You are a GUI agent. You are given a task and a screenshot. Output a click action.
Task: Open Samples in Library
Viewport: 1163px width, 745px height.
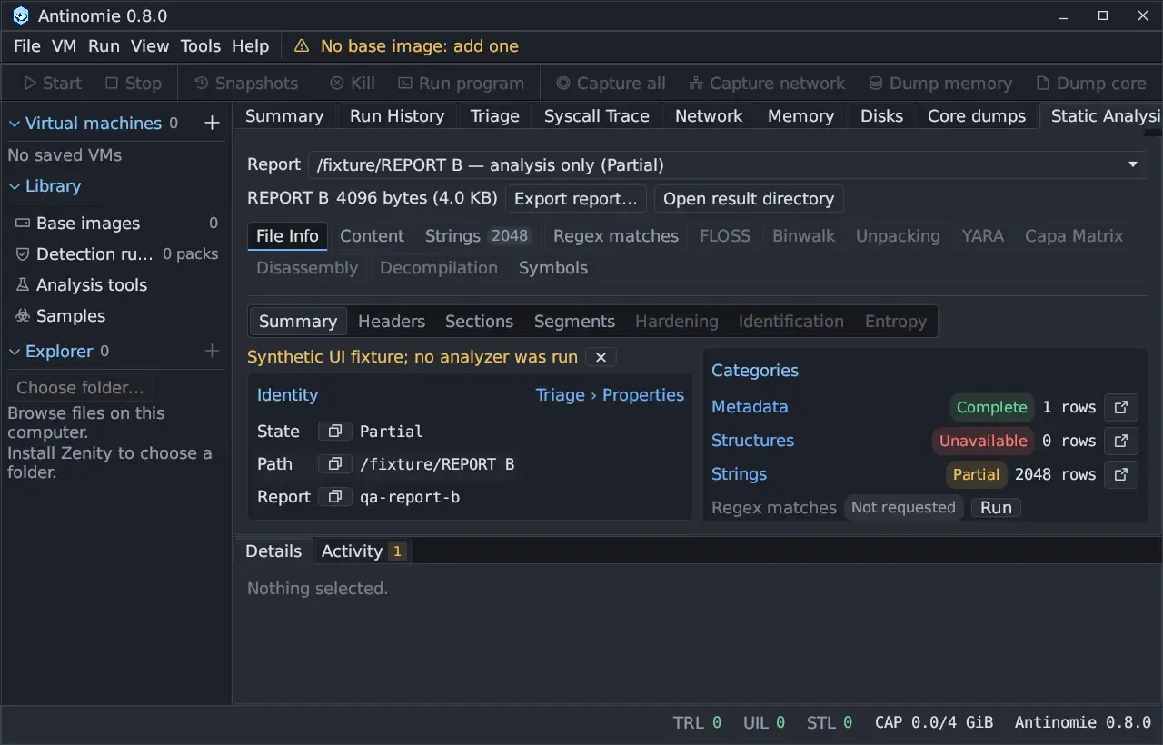pos(116,316)
